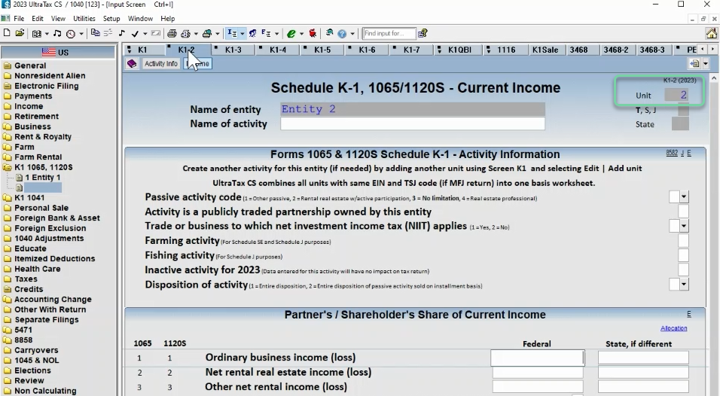The height and width of the screenshot is (396, 720).
Task: Check the publicly traded partnership box
Action: point(683,212)
